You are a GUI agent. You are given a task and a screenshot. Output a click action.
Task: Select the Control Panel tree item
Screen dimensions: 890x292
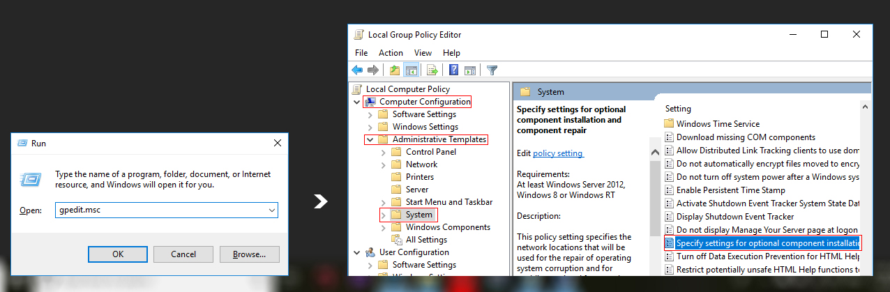(431, 152)
